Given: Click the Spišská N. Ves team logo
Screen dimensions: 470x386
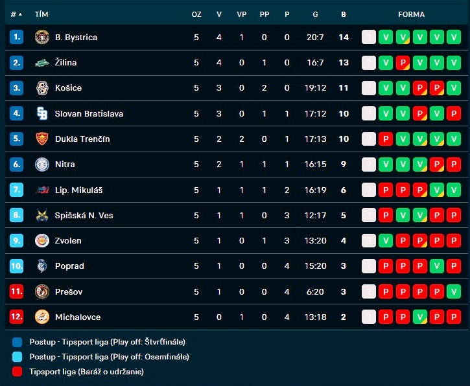Looking at the screenshot, I should click(x=42, y=215).
